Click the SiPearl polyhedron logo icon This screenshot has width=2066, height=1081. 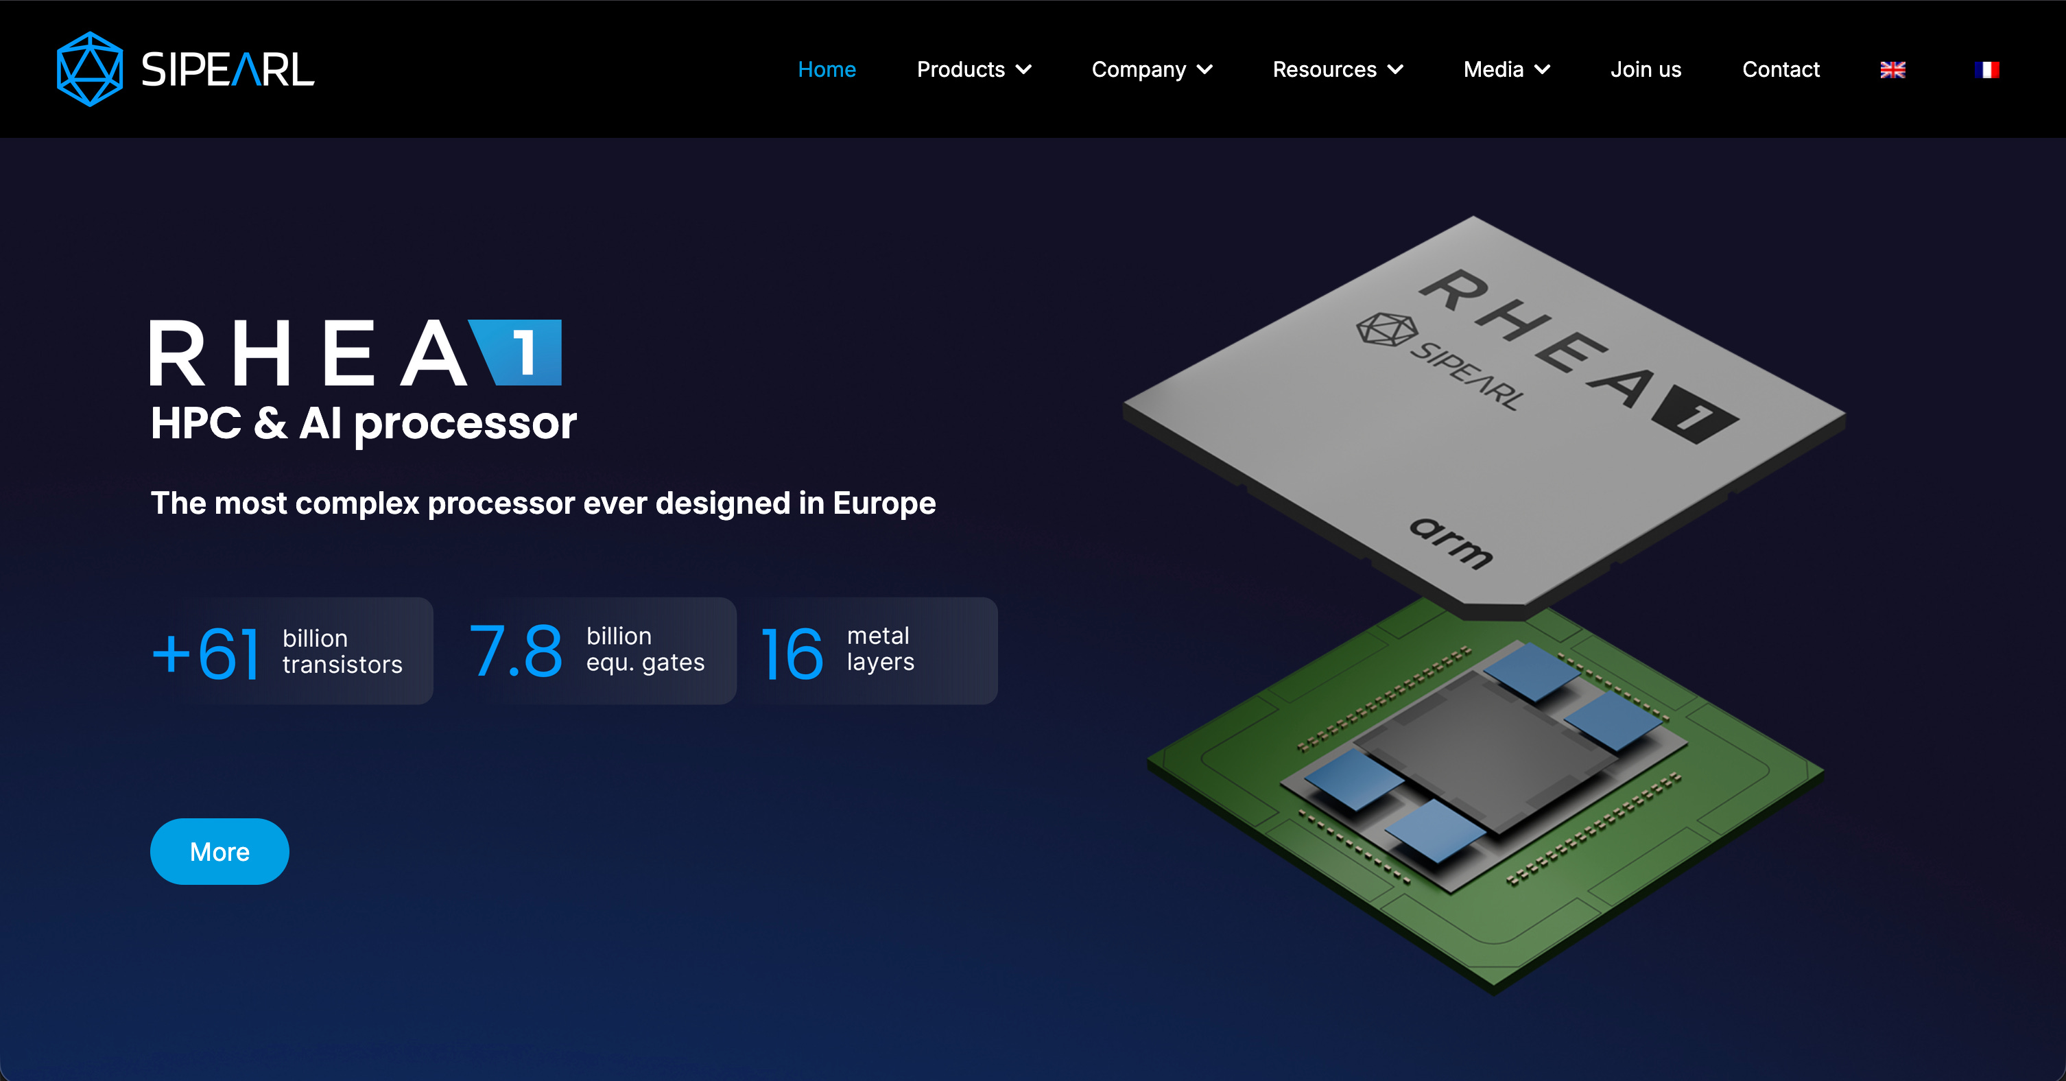[x=90, y=69]
